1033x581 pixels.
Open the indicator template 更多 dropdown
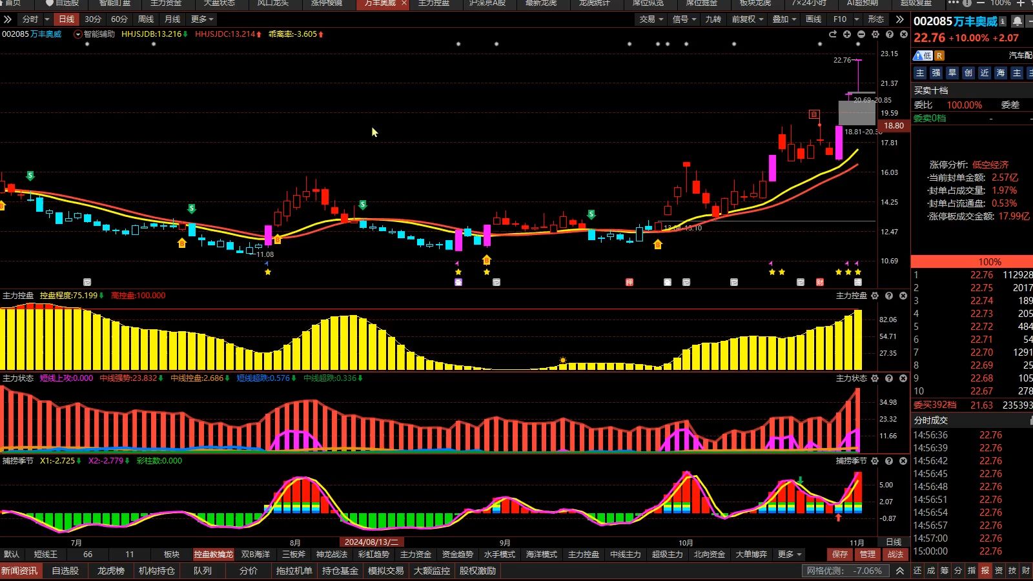tap(790, 555)
